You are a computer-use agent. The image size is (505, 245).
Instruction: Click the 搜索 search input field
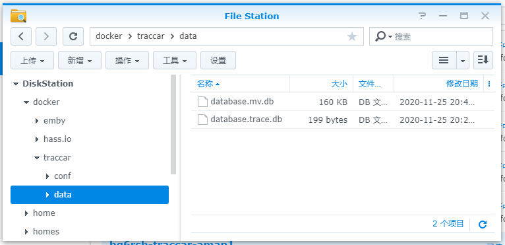(x=442, y=36)
